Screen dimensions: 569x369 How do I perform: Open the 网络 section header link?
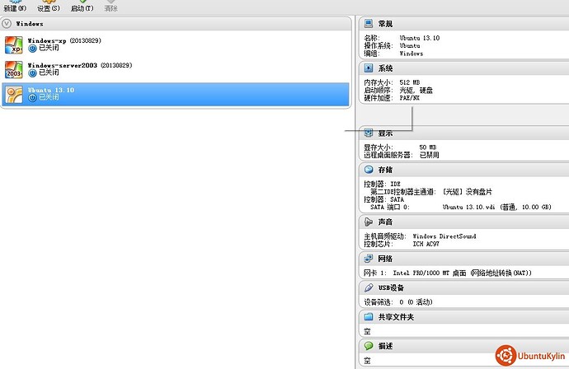(385, 259)
